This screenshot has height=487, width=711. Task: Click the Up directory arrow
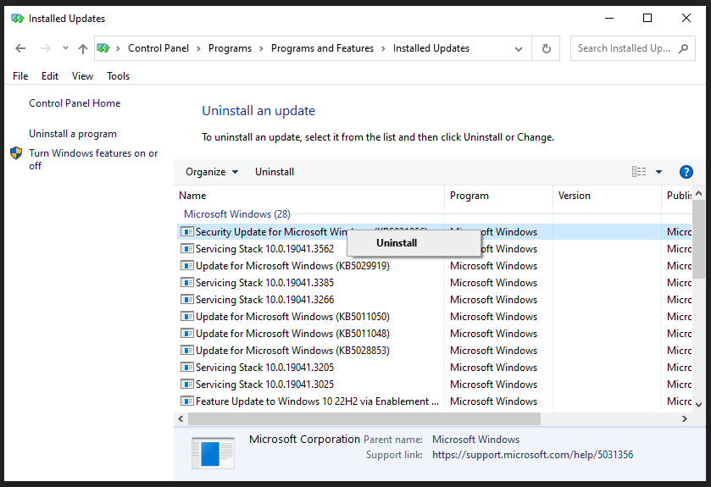pyautogui.click(x=82, y=49)
